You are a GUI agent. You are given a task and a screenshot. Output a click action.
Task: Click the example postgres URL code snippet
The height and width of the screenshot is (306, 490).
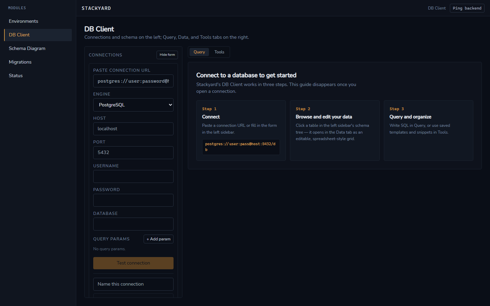241,147
